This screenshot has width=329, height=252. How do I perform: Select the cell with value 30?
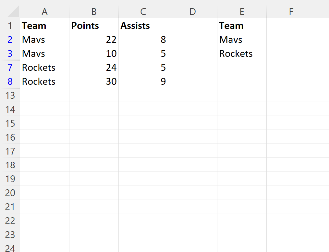[x=94, y=82]
